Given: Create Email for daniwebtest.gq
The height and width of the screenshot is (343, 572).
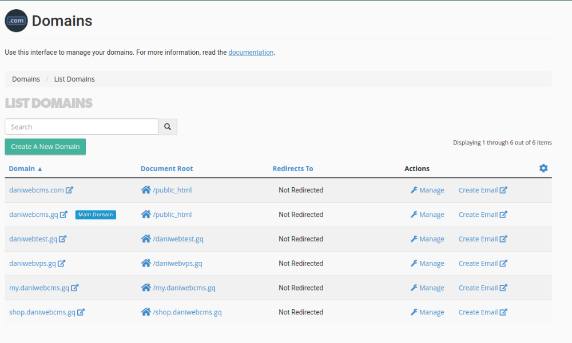Looking at the screenshot, I should click(x=483, y=239).
